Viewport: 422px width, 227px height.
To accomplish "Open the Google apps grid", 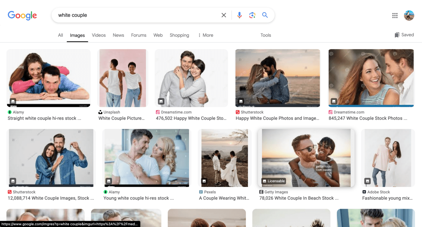I will 395,15.
